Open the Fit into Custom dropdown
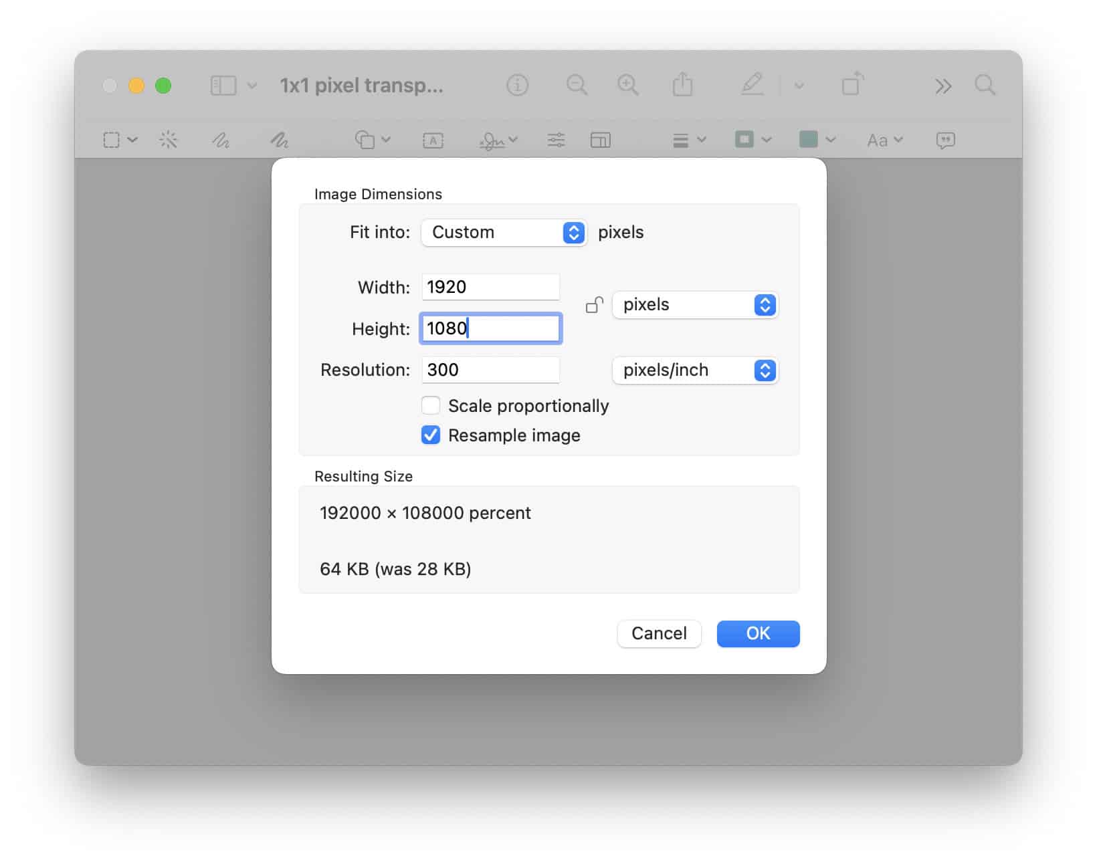This screenshot has height=864, width=1097. pos(504,233)
